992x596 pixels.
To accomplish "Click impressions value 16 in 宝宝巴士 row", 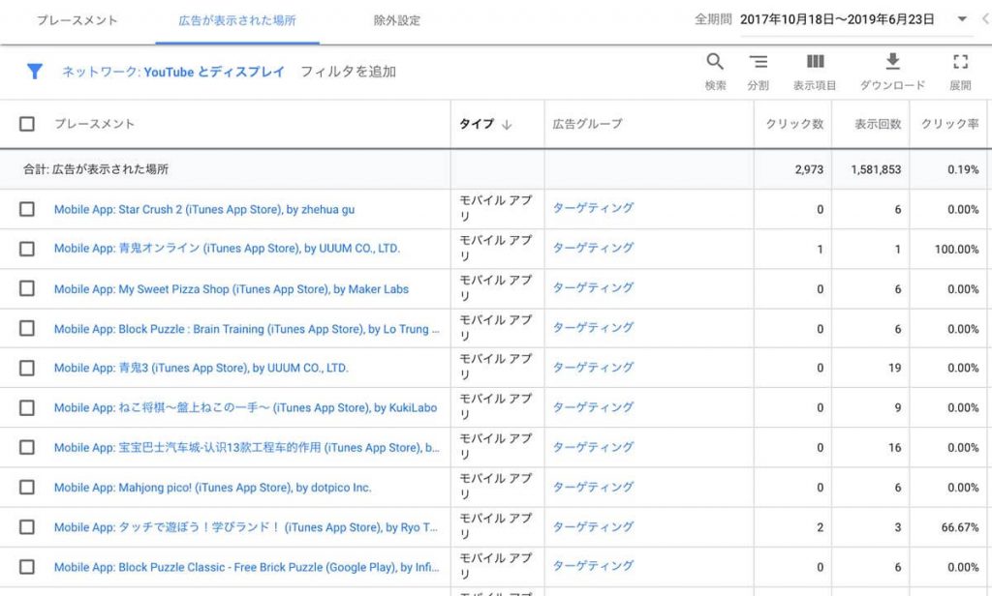I will [x=894, y=447].
